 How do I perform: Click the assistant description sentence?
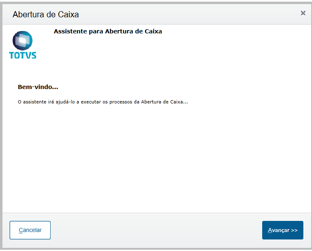102,101
